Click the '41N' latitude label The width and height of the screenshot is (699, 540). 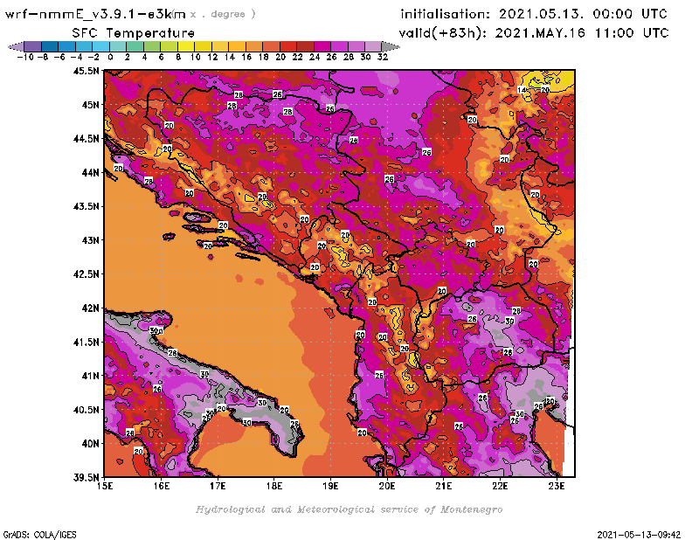(90, 376)
